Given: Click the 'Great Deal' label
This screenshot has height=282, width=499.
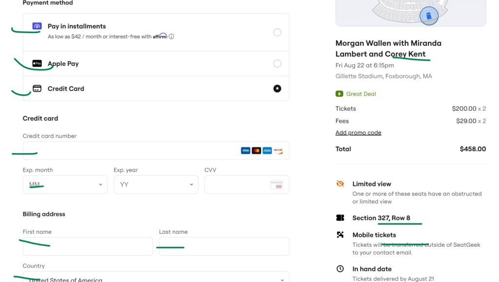Looking at the screenshot, I should (361, 94).
